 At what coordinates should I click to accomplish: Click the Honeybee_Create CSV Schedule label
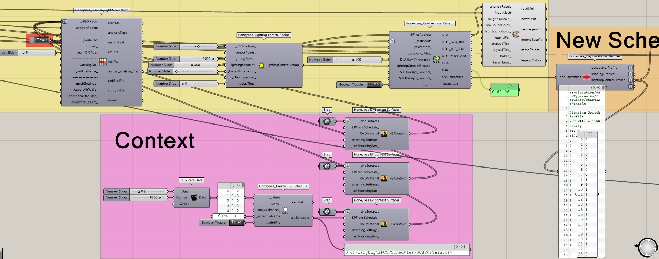283,186
